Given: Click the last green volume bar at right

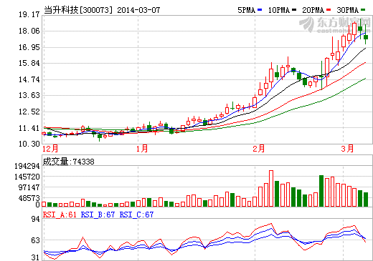Looking at the screenshot, I should tap(366, 200).
